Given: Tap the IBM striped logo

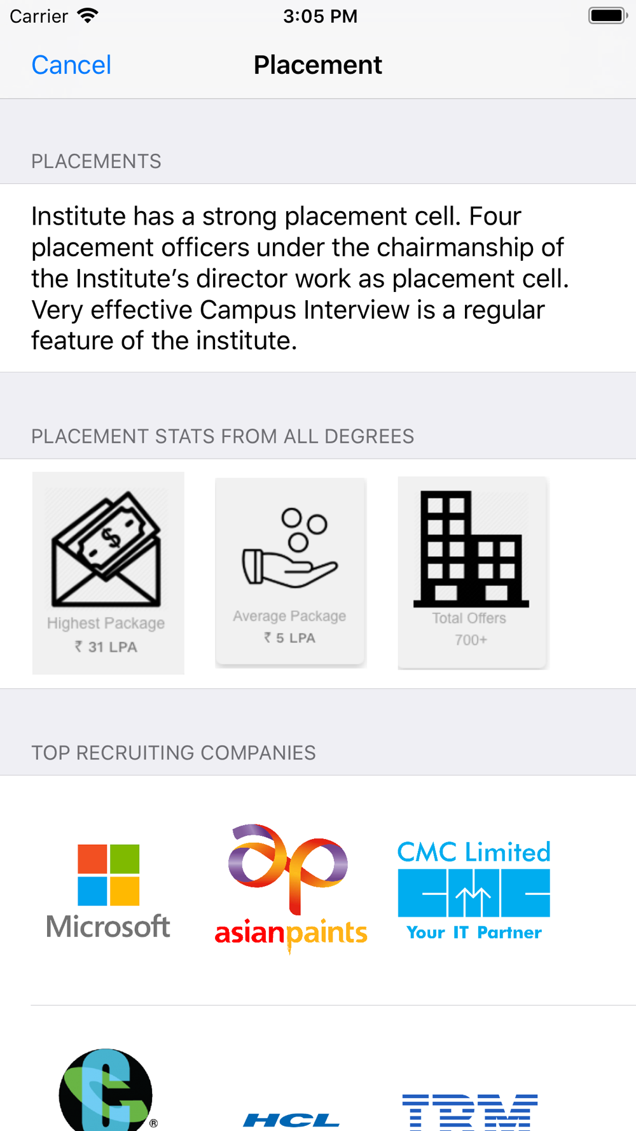Looking at the screenshot, I should click(471, 1112).
